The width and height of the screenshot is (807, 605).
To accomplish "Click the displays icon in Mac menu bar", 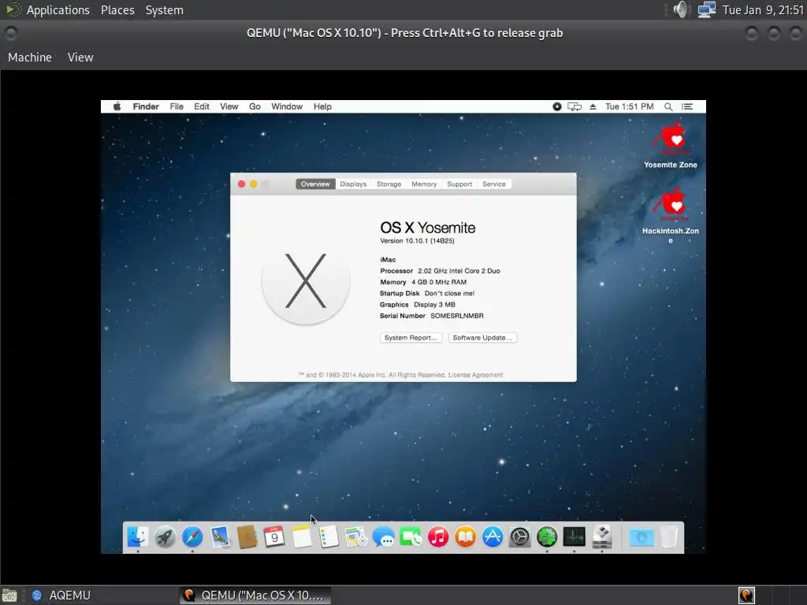I will pos(575,106).
